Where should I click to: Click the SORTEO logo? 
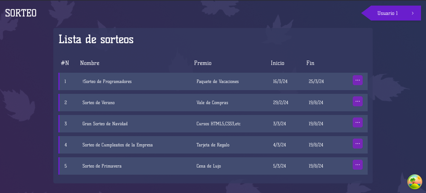tap(21, 13)
